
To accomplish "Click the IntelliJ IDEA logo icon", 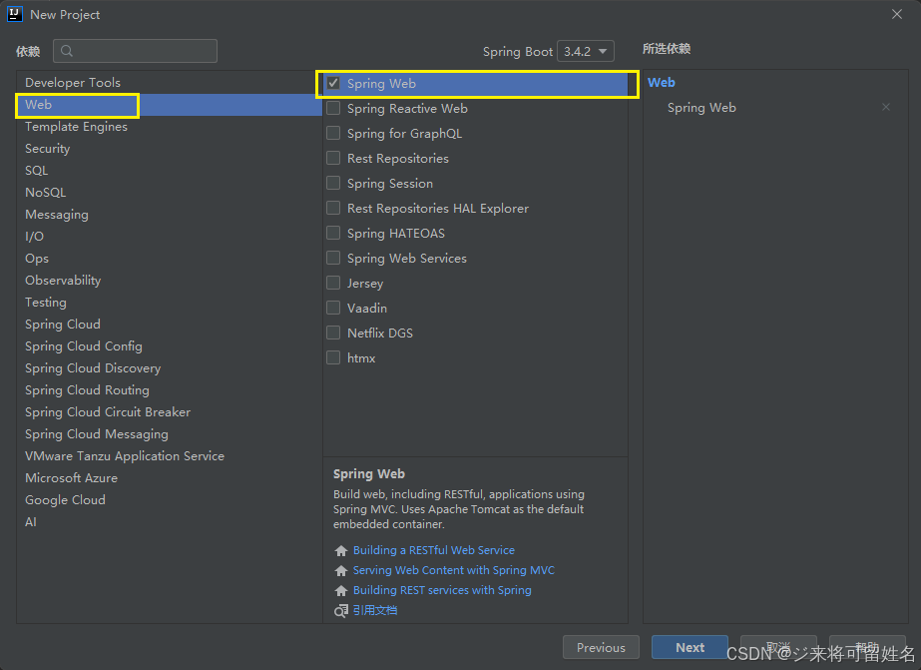I will point(15,14).
